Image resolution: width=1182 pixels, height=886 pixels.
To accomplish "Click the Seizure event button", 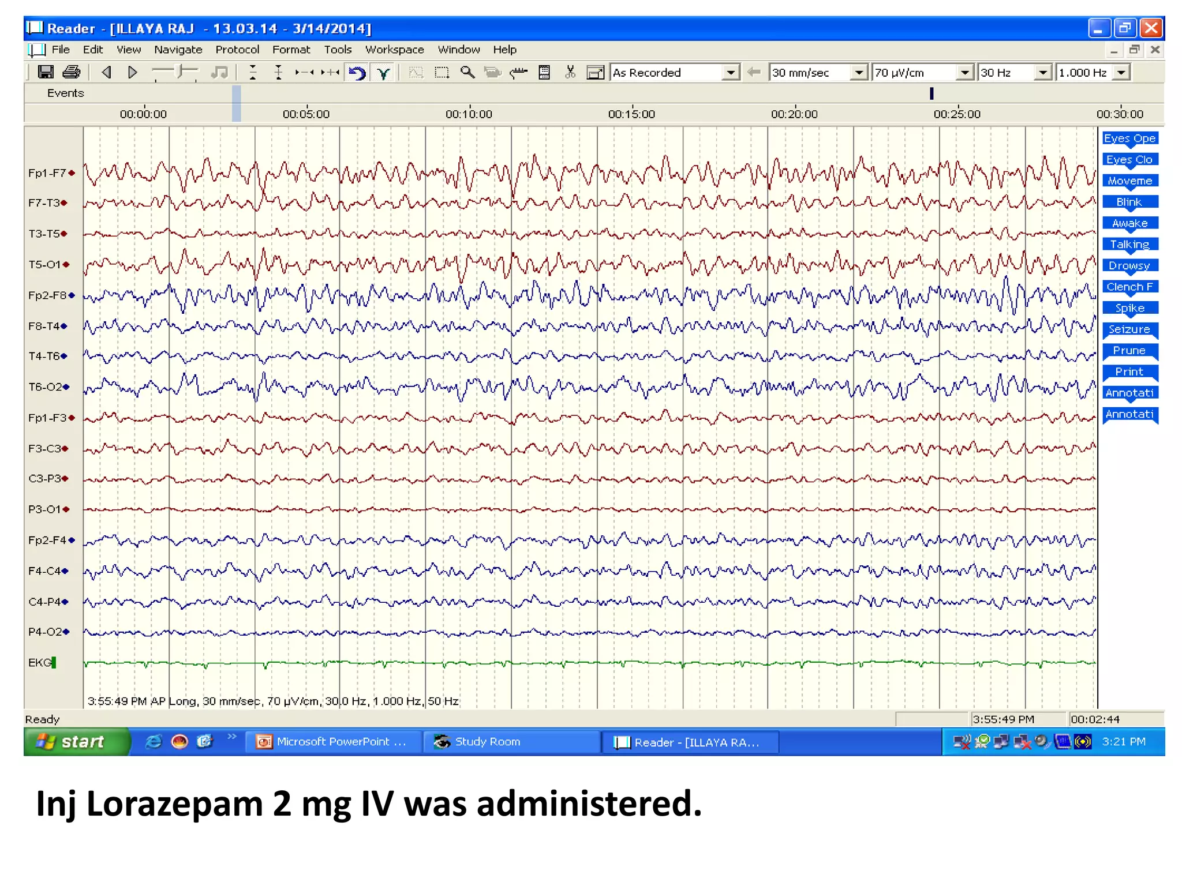I will coord(1129,329).
